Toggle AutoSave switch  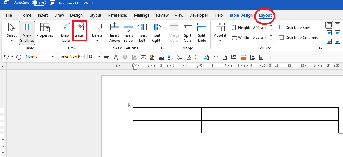coord(39,3)
